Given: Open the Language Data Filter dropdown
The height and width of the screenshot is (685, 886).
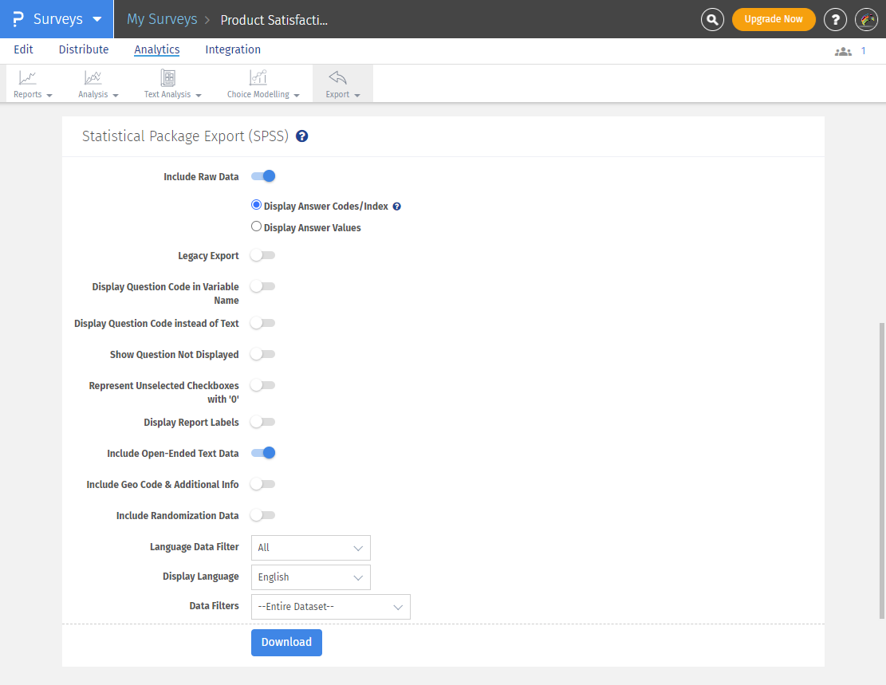Looking at the screenshot, I should pos(310,548).
